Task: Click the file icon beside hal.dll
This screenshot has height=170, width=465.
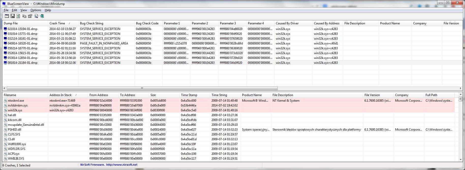Action: point(5,115)
